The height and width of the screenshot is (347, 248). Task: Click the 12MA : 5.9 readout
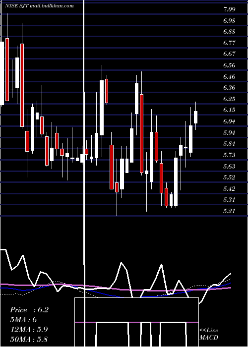coord(29,330)
